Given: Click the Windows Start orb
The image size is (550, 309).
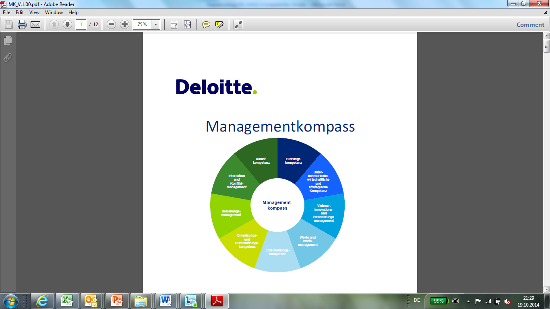Looking at the screenshot, I should 11,301.
